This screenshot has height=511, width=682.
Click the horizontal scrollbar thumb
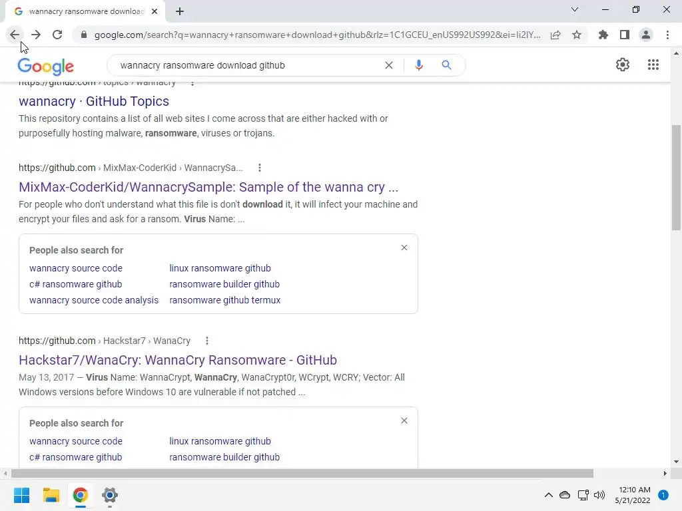click(x=302, y=473)
